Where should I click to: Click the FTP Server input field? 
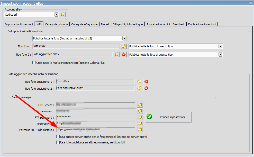96,105
